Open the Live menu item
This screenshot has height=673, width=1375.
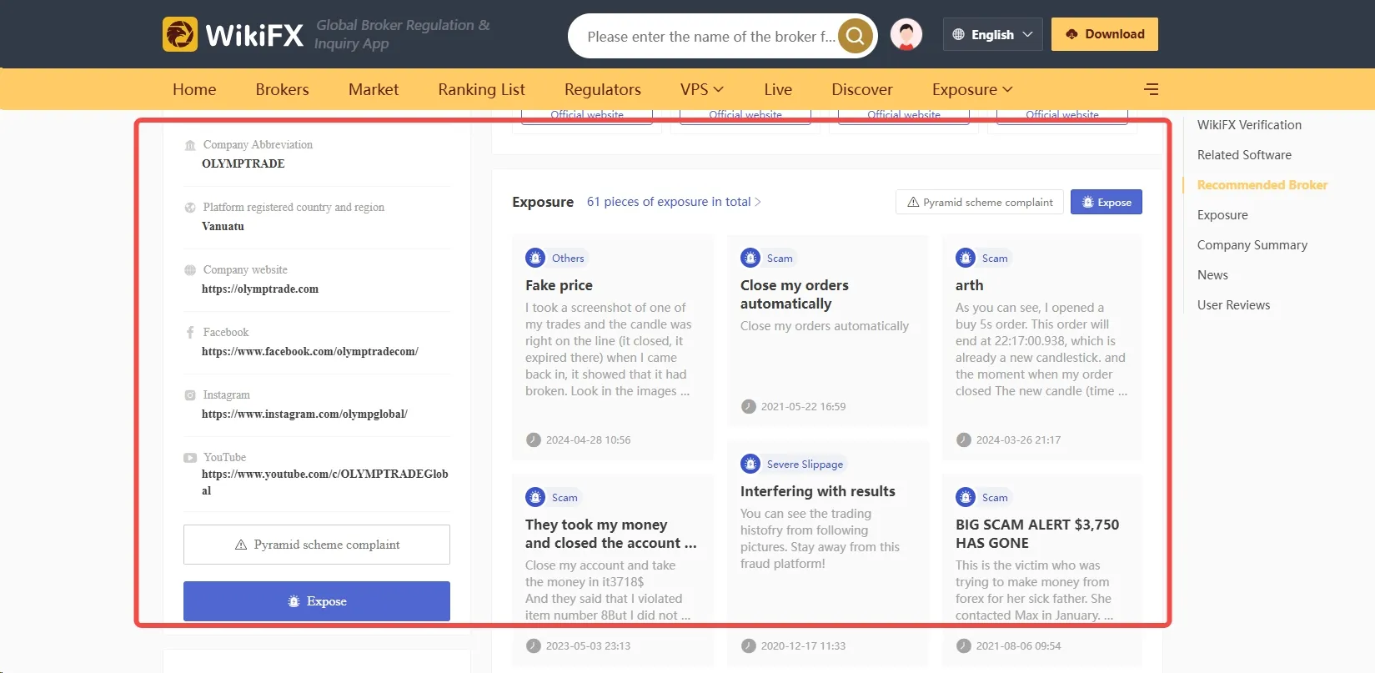pyautogui.click(x=778, y=89)
